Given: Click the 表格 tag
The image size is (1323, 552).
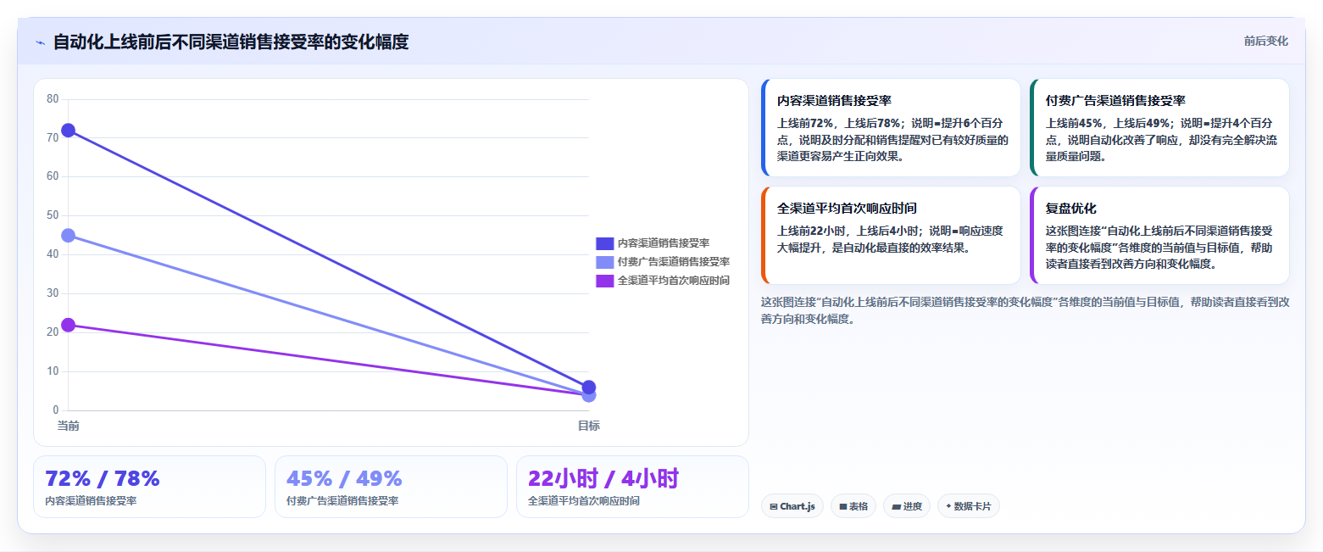Looking at the screenshot, I should [x=853, y=506].
